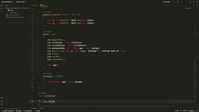Click app.js in the navigation bar
The width and height of the screenshot is (199, 112).
click(x=19, y=111)
